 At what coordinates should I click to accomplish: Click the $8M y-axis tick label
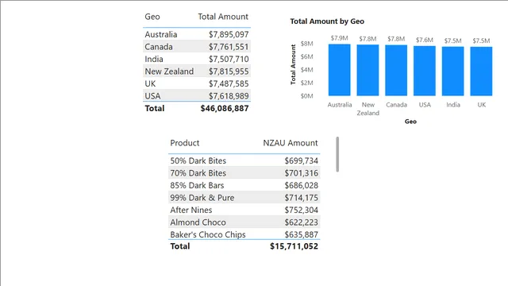[307, 44]
